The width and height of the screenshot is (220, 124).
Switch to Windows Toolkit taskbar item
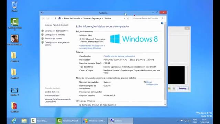(x=94, y=121)
